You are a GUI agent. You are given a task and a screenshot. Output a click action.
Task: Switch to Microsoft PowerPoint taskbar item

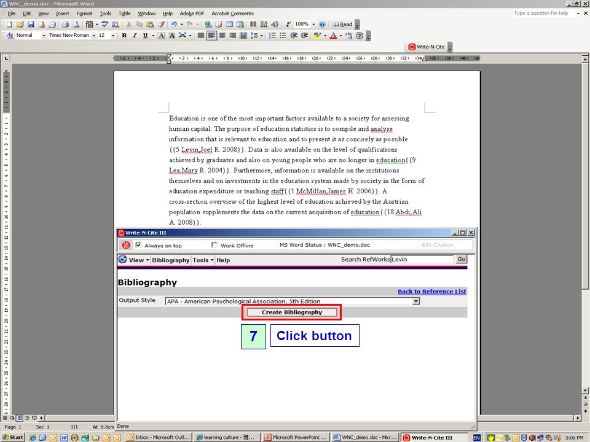point(296,438)
